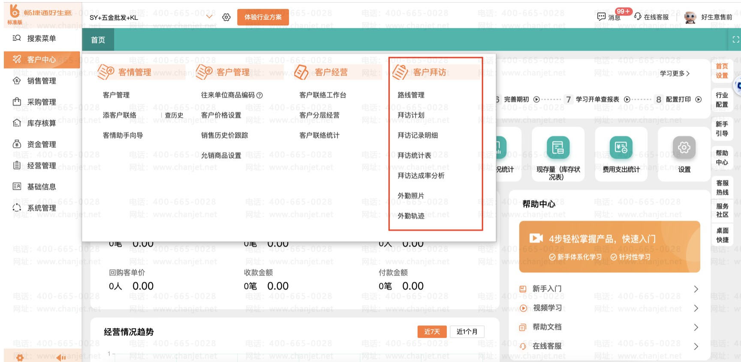The width and height of the screenshot is (741, 362).
Task: Open 路线管理 menu item
Action: (x=411, y=95)
